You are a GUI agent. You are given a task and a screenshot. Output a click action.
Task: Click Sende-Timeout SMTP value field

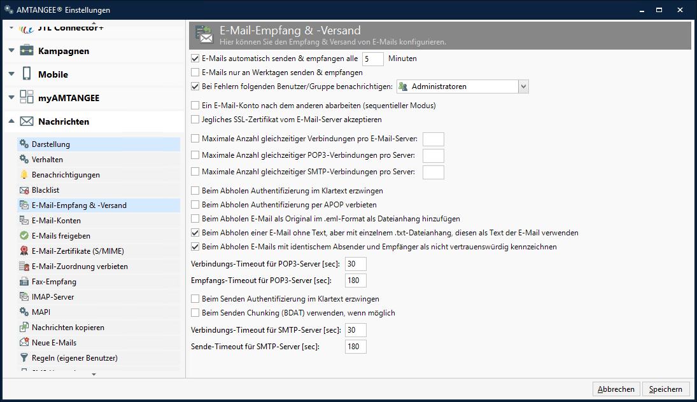click(356, 347)
